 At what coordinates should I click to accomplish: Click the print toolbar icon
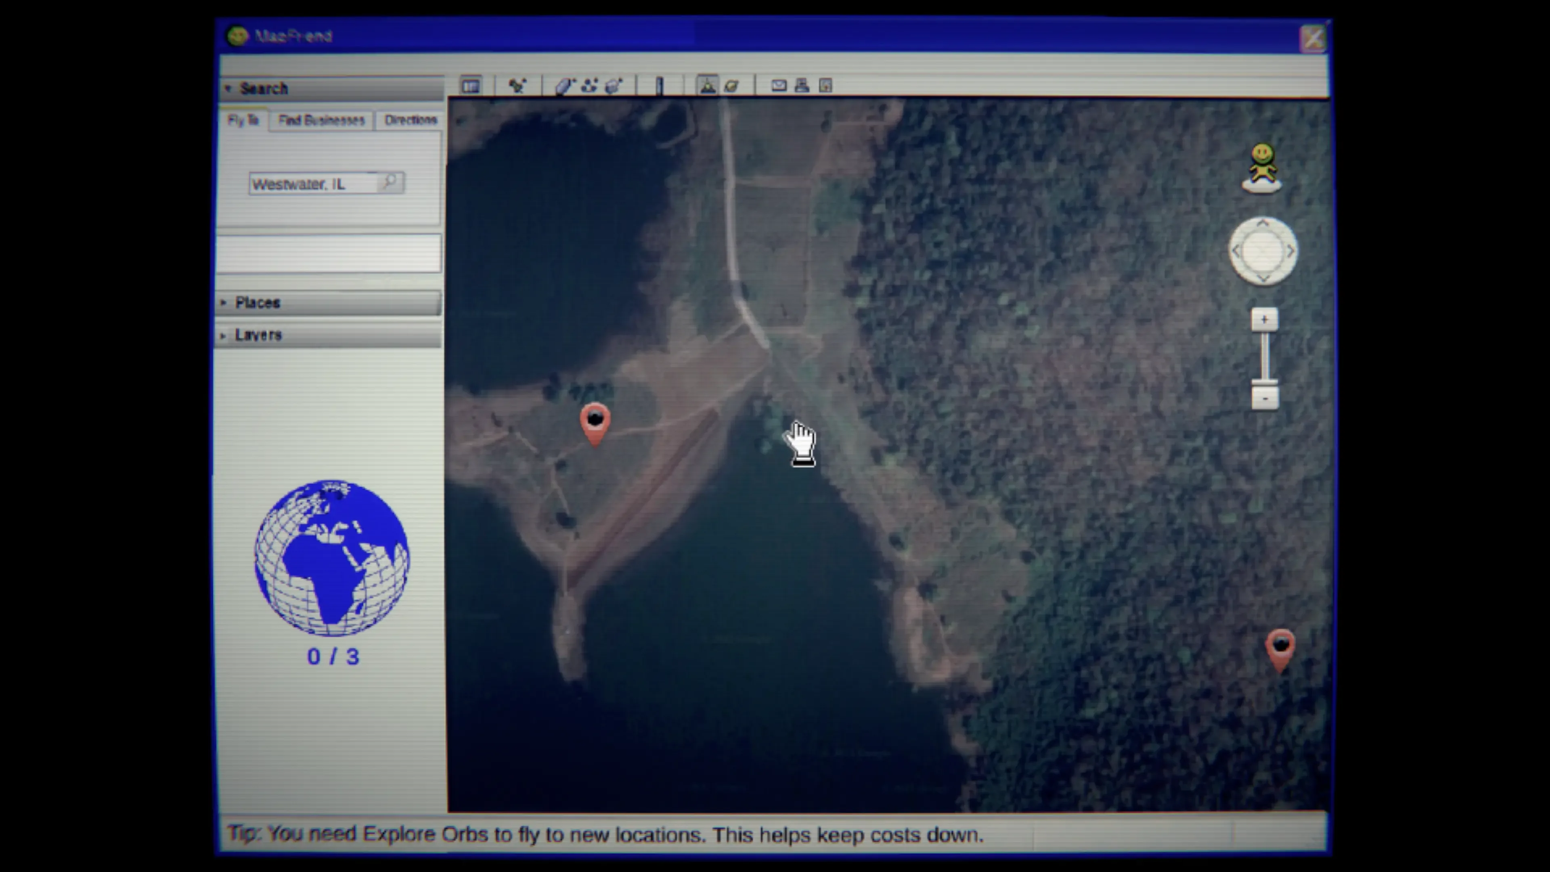coord(802,86)
